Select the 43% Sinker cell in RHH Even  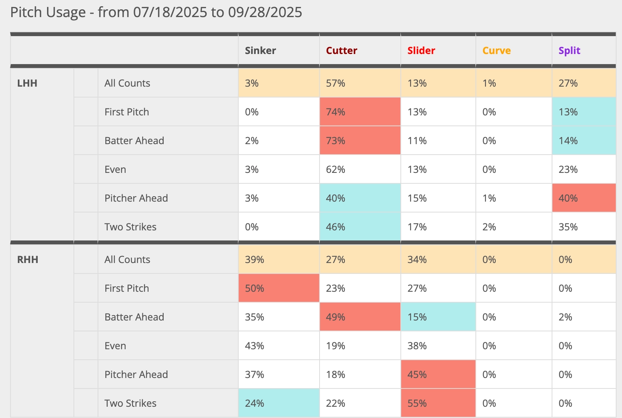278,346
